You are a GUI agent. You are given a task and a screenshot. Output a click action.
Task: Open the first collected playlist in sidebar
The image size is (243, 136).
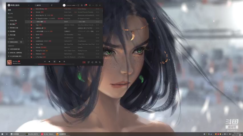click(x=14, y=49)
